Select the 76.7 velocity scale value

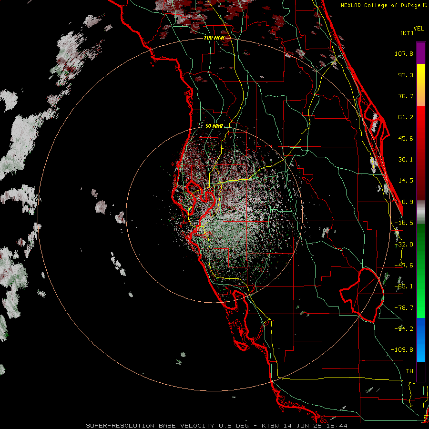(406, 96)
